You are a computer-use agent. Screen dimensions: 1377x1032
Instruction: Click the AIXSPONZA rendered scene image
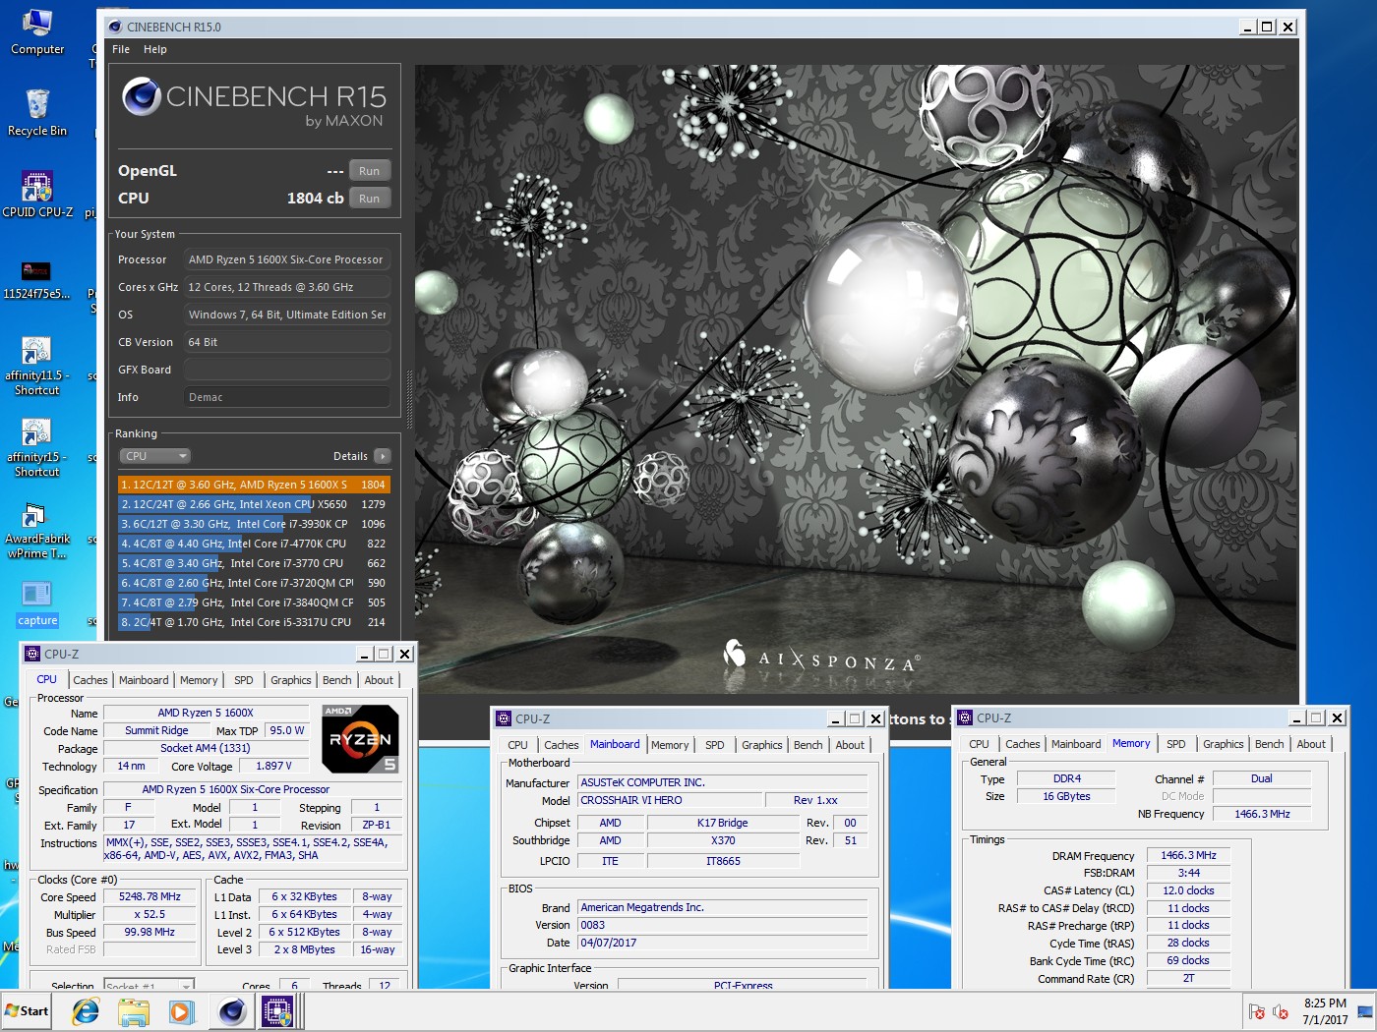coord(856,378)
